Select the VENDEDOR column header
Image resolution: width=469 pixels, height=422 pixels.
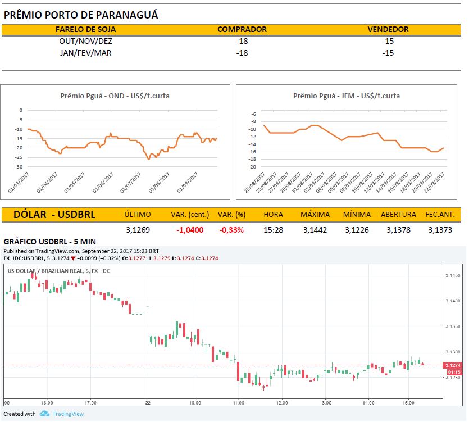[x=388, y=29]
